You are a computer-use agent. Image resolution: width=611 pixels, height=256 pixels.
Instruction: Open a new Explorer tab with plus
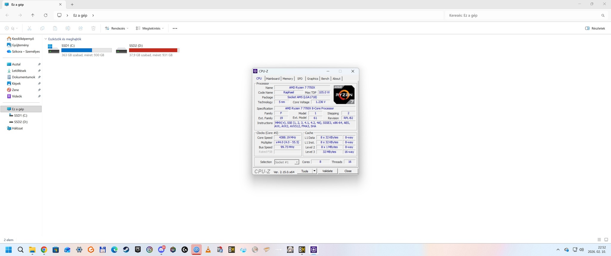coord(72,4)
